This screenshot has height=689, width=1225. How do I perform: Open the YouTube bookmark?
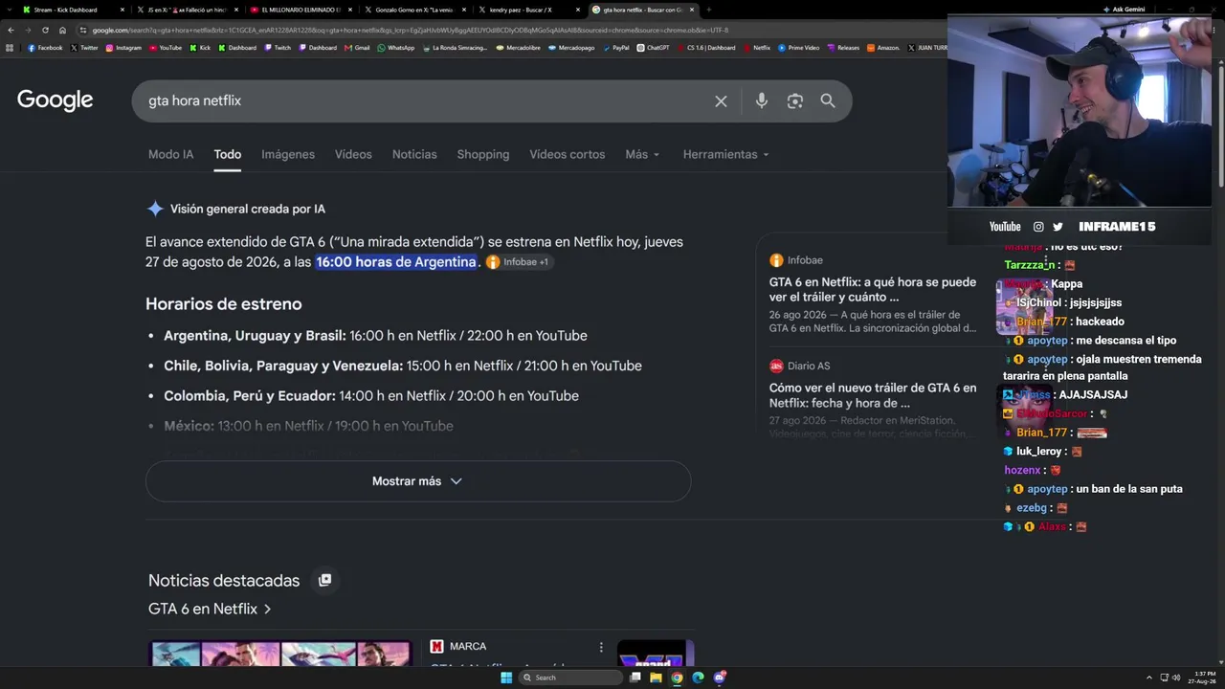(166, 48)
